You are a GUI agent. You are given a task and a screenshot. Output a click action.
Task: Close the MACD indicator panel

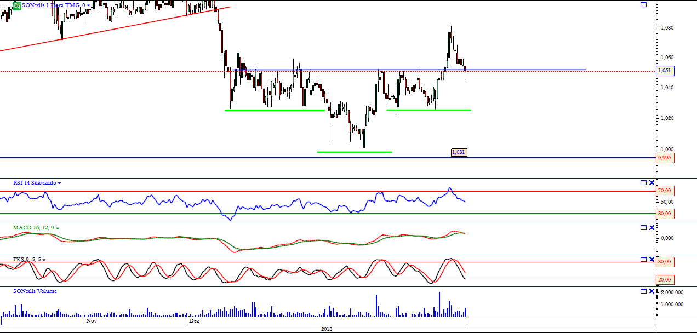[x=652, y=227]
